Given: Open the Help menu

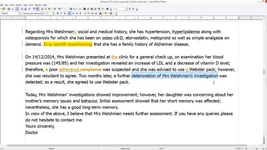Looking at the screenshot, I should 45,5.
